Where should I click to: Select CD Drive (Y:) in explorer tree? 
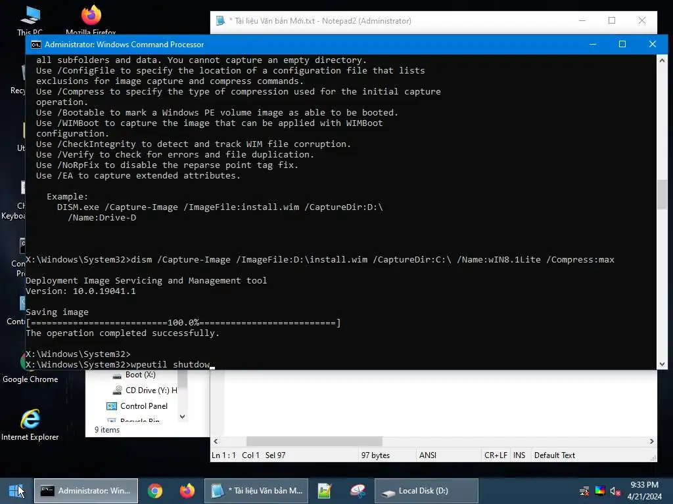[145, 390]
